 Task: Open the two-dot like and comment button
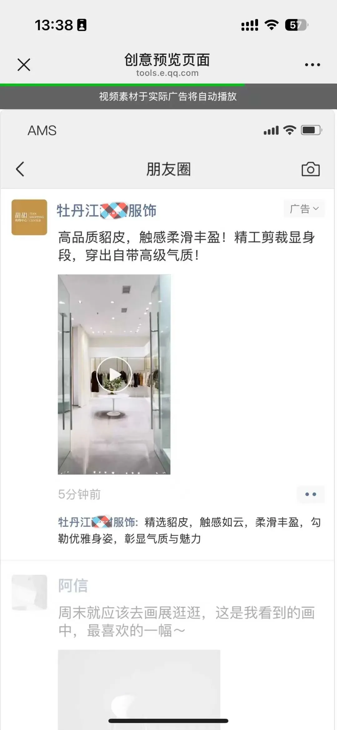click(310, 494)
